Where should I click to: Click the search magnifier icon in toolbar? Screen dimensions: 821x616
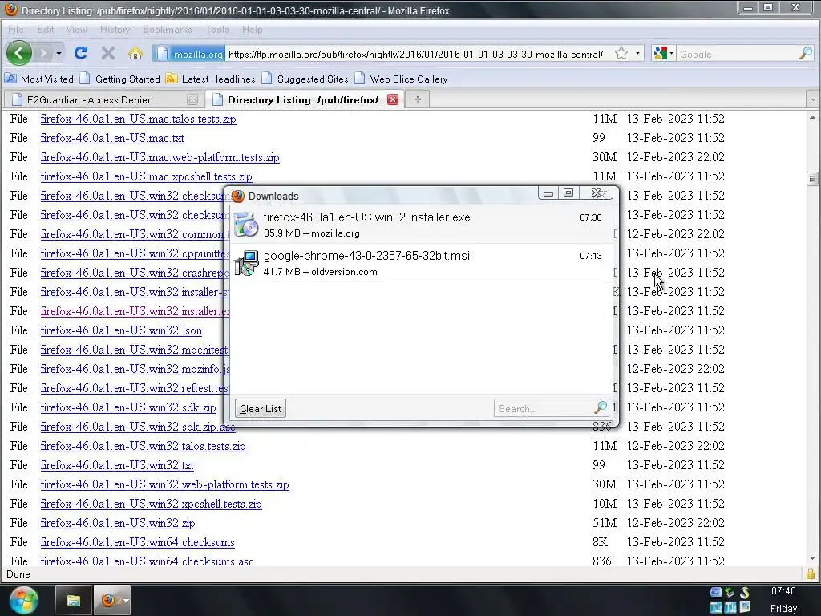[x=805, y=54]
